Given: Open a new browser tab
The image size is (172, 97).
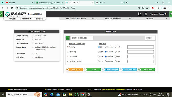Looking at the screenshot, I should pos(127,2).
